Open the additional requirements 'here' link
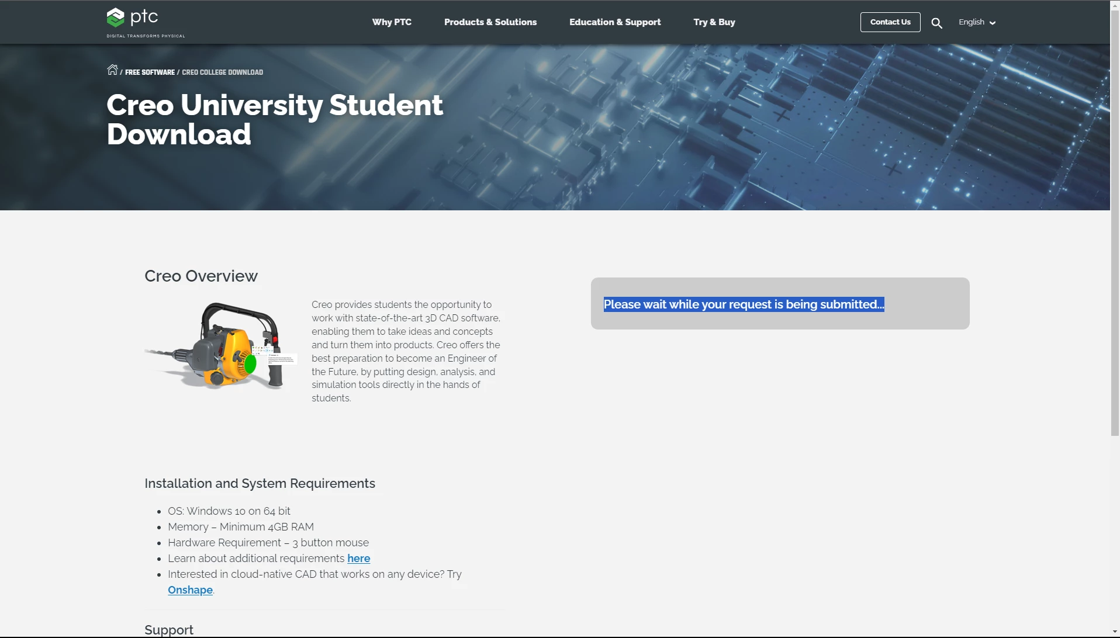 point(358,559)
